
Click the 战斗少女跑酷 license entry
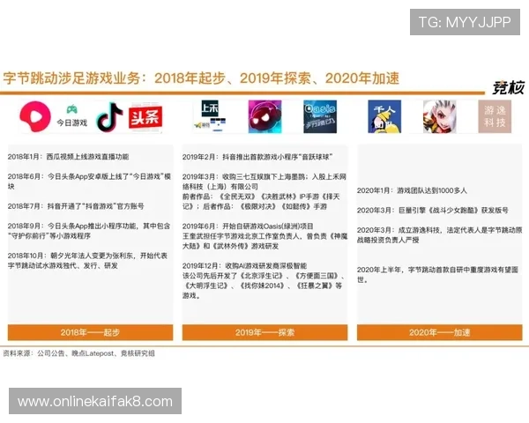tap(433, 211)
